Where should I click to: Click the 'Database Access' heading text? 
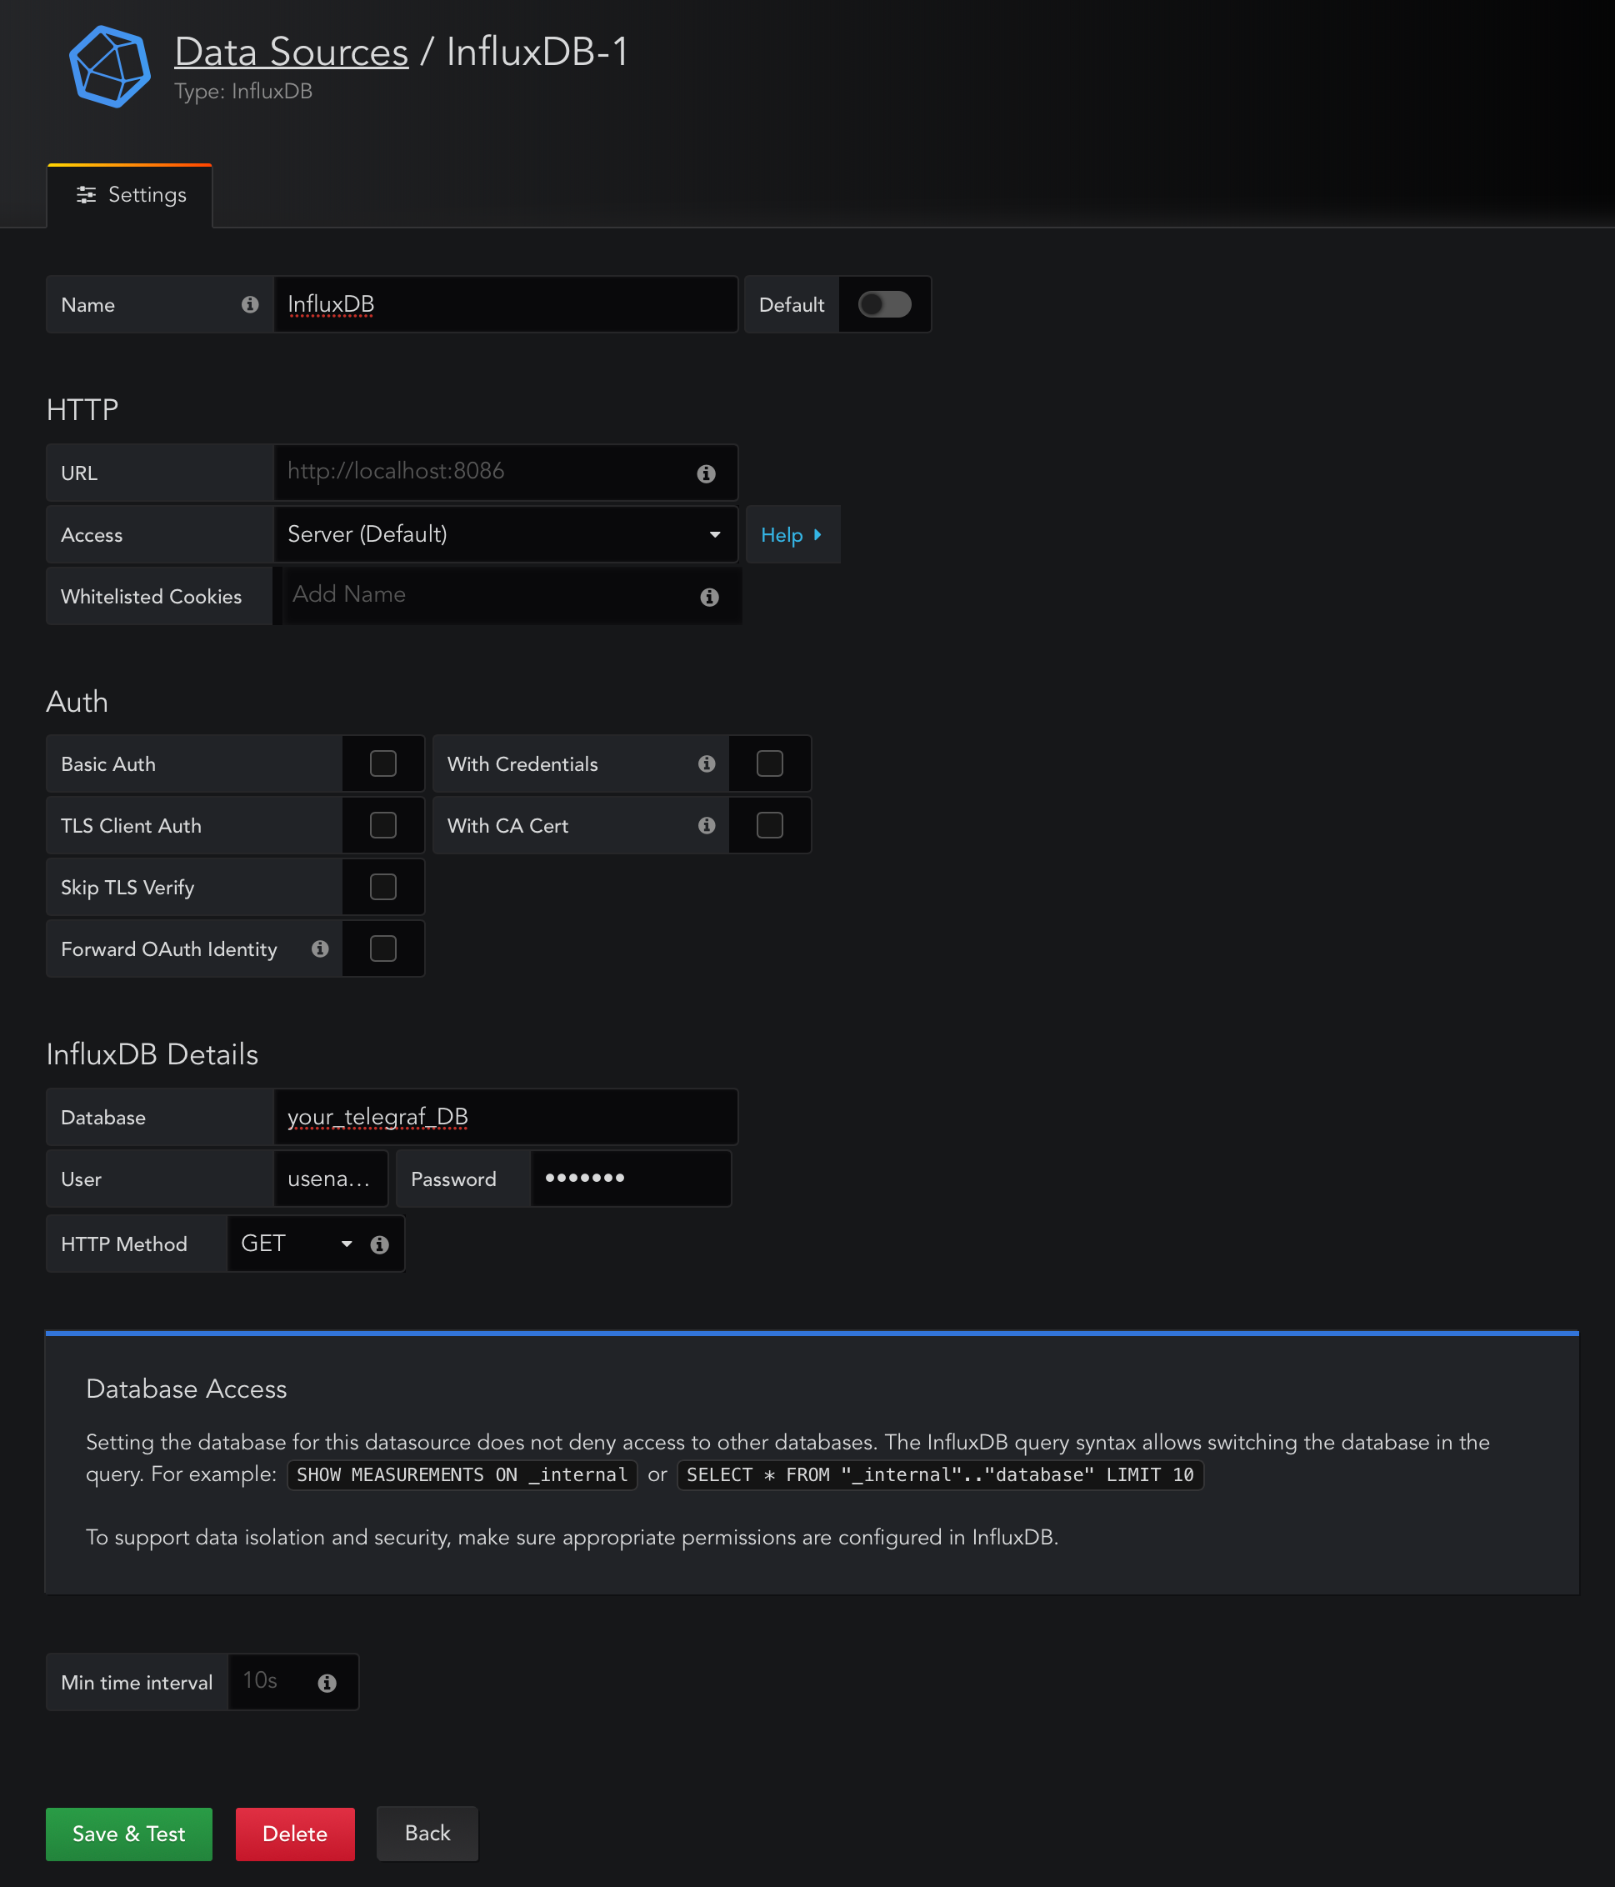coord(187,1389)
